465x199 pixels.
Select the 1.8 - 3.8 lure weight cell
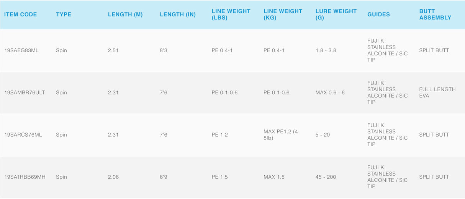(x=326, y=50)
